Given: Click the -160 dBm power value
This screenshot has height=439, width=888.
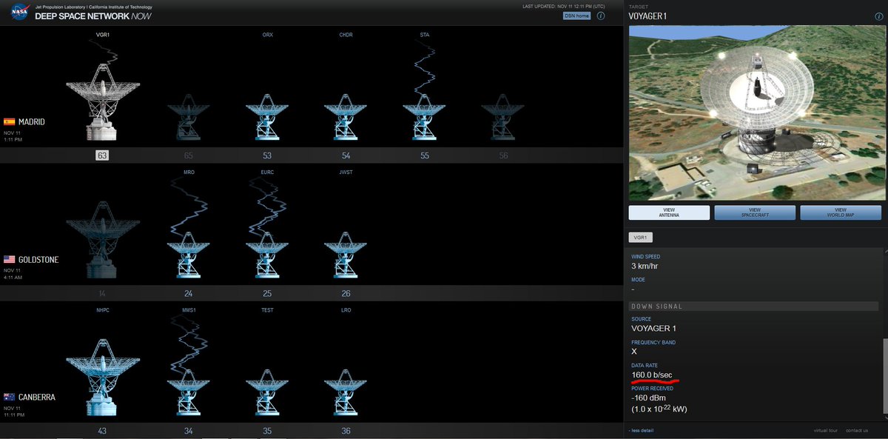Looking at the screenshot, I should [648, 398].
